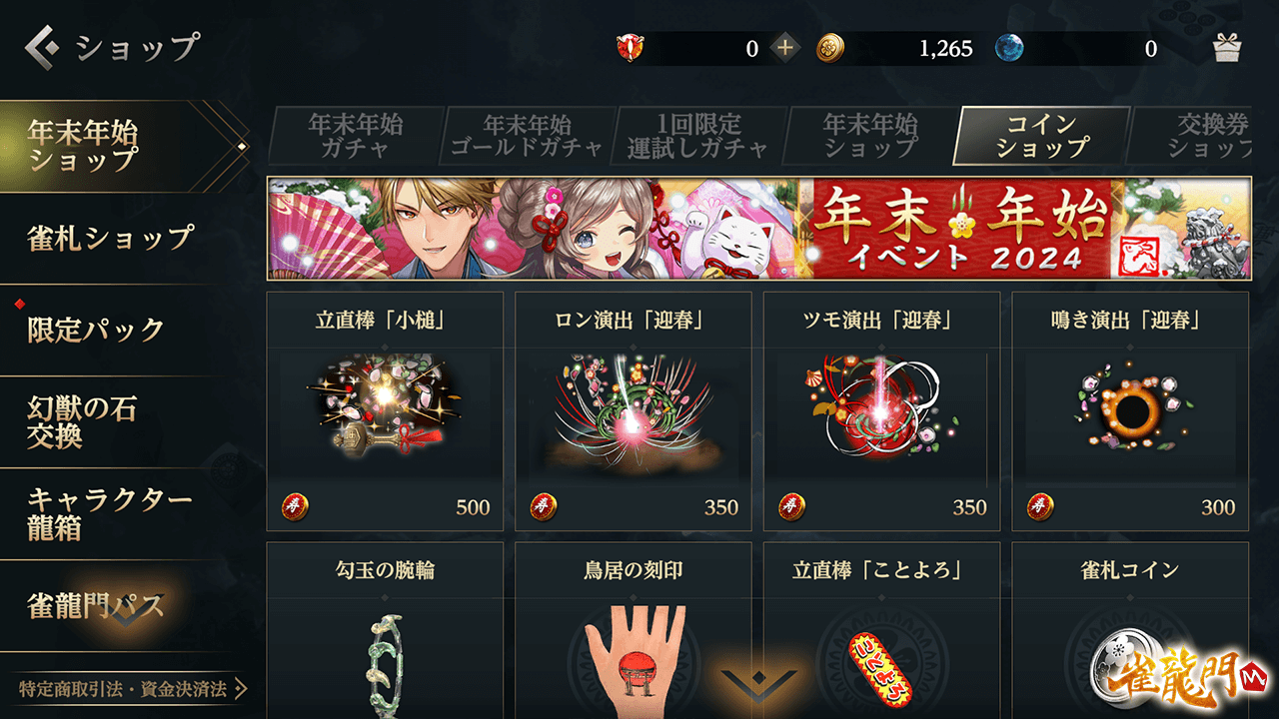
Task: Select the ロン演出「迎春」 effect item
Action: tap(634, 411)
